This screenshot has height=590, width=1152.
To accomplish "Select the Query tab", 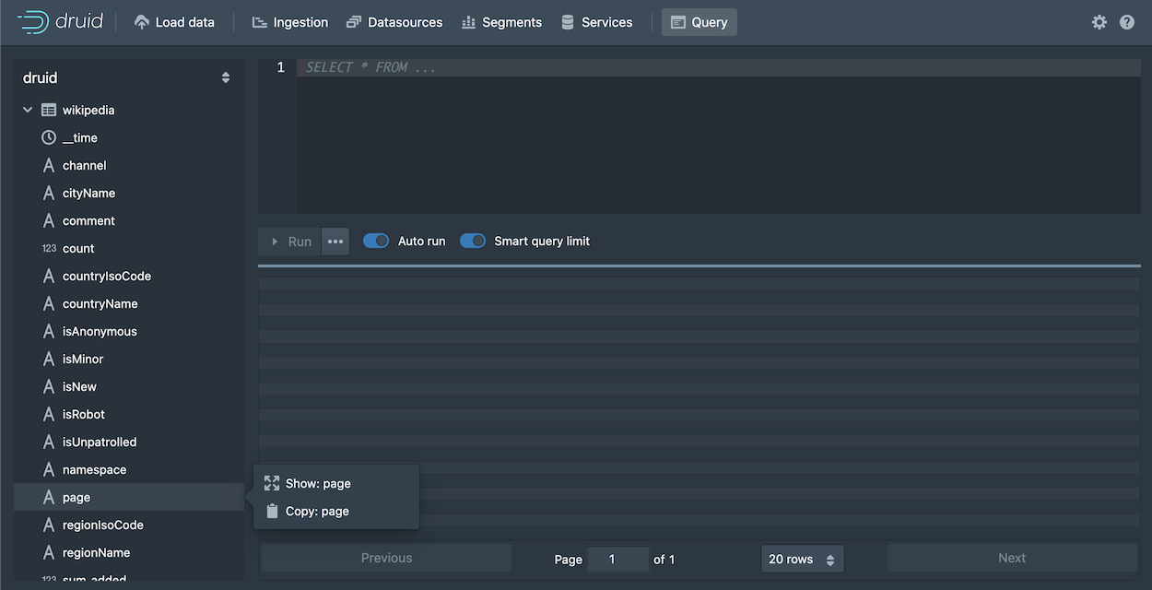I will (x=699, y=22).
